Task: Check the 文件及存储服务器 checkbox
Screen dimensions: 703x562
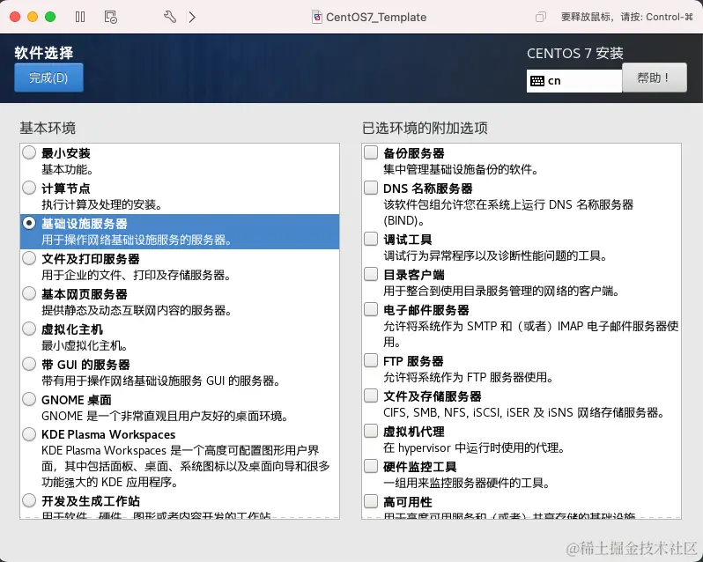Action: (x=371, y=396)
